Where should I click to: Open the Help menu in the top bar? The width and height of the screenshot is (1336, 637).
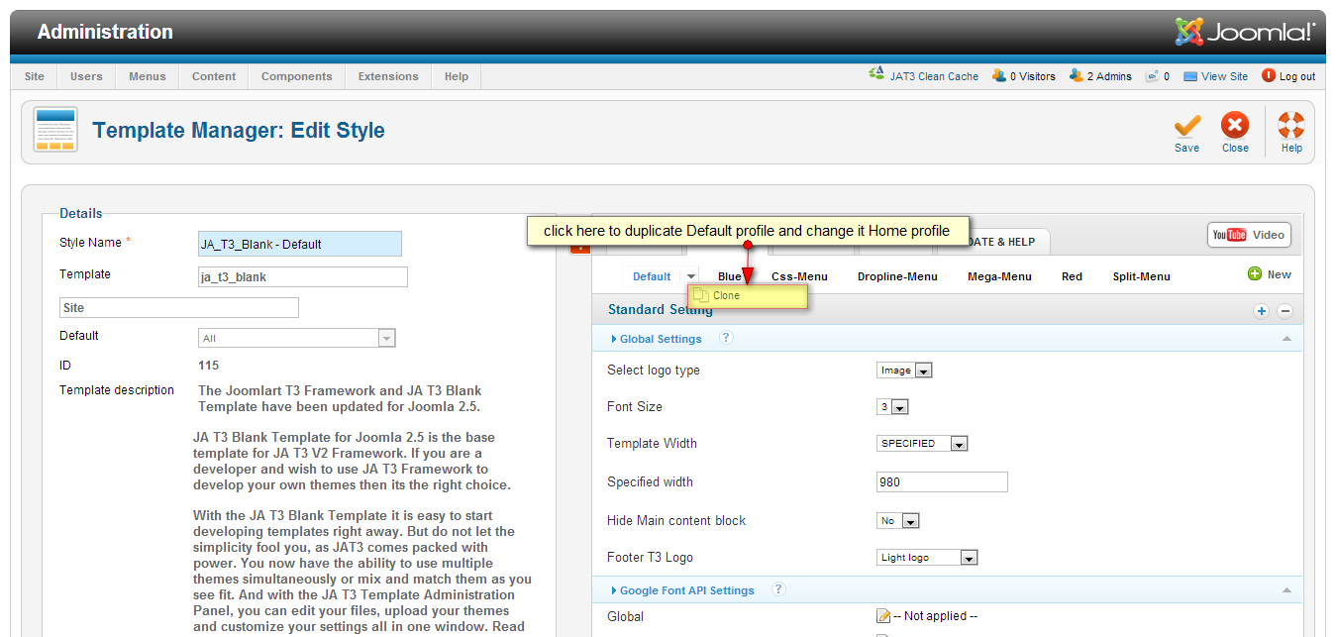pos(457,76)
